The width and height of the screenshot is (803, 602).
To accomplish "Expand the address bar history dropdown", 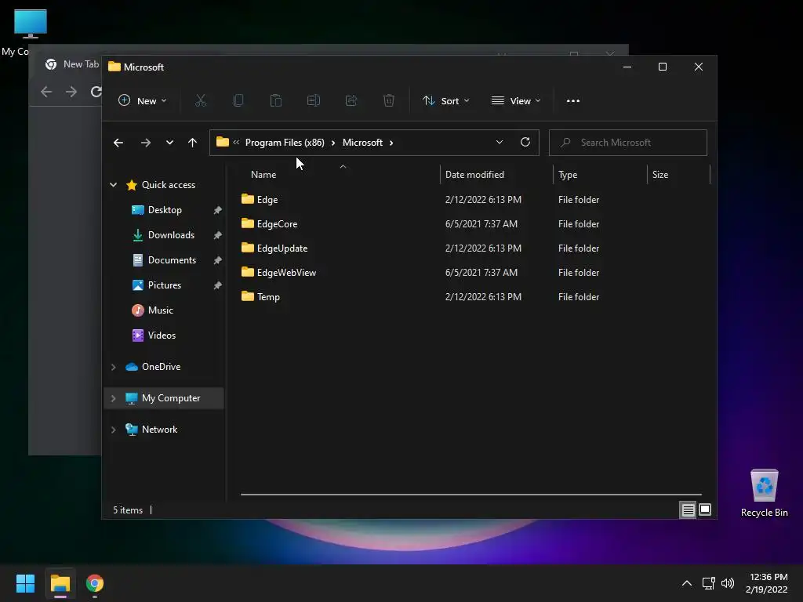I will pos(500,143).
